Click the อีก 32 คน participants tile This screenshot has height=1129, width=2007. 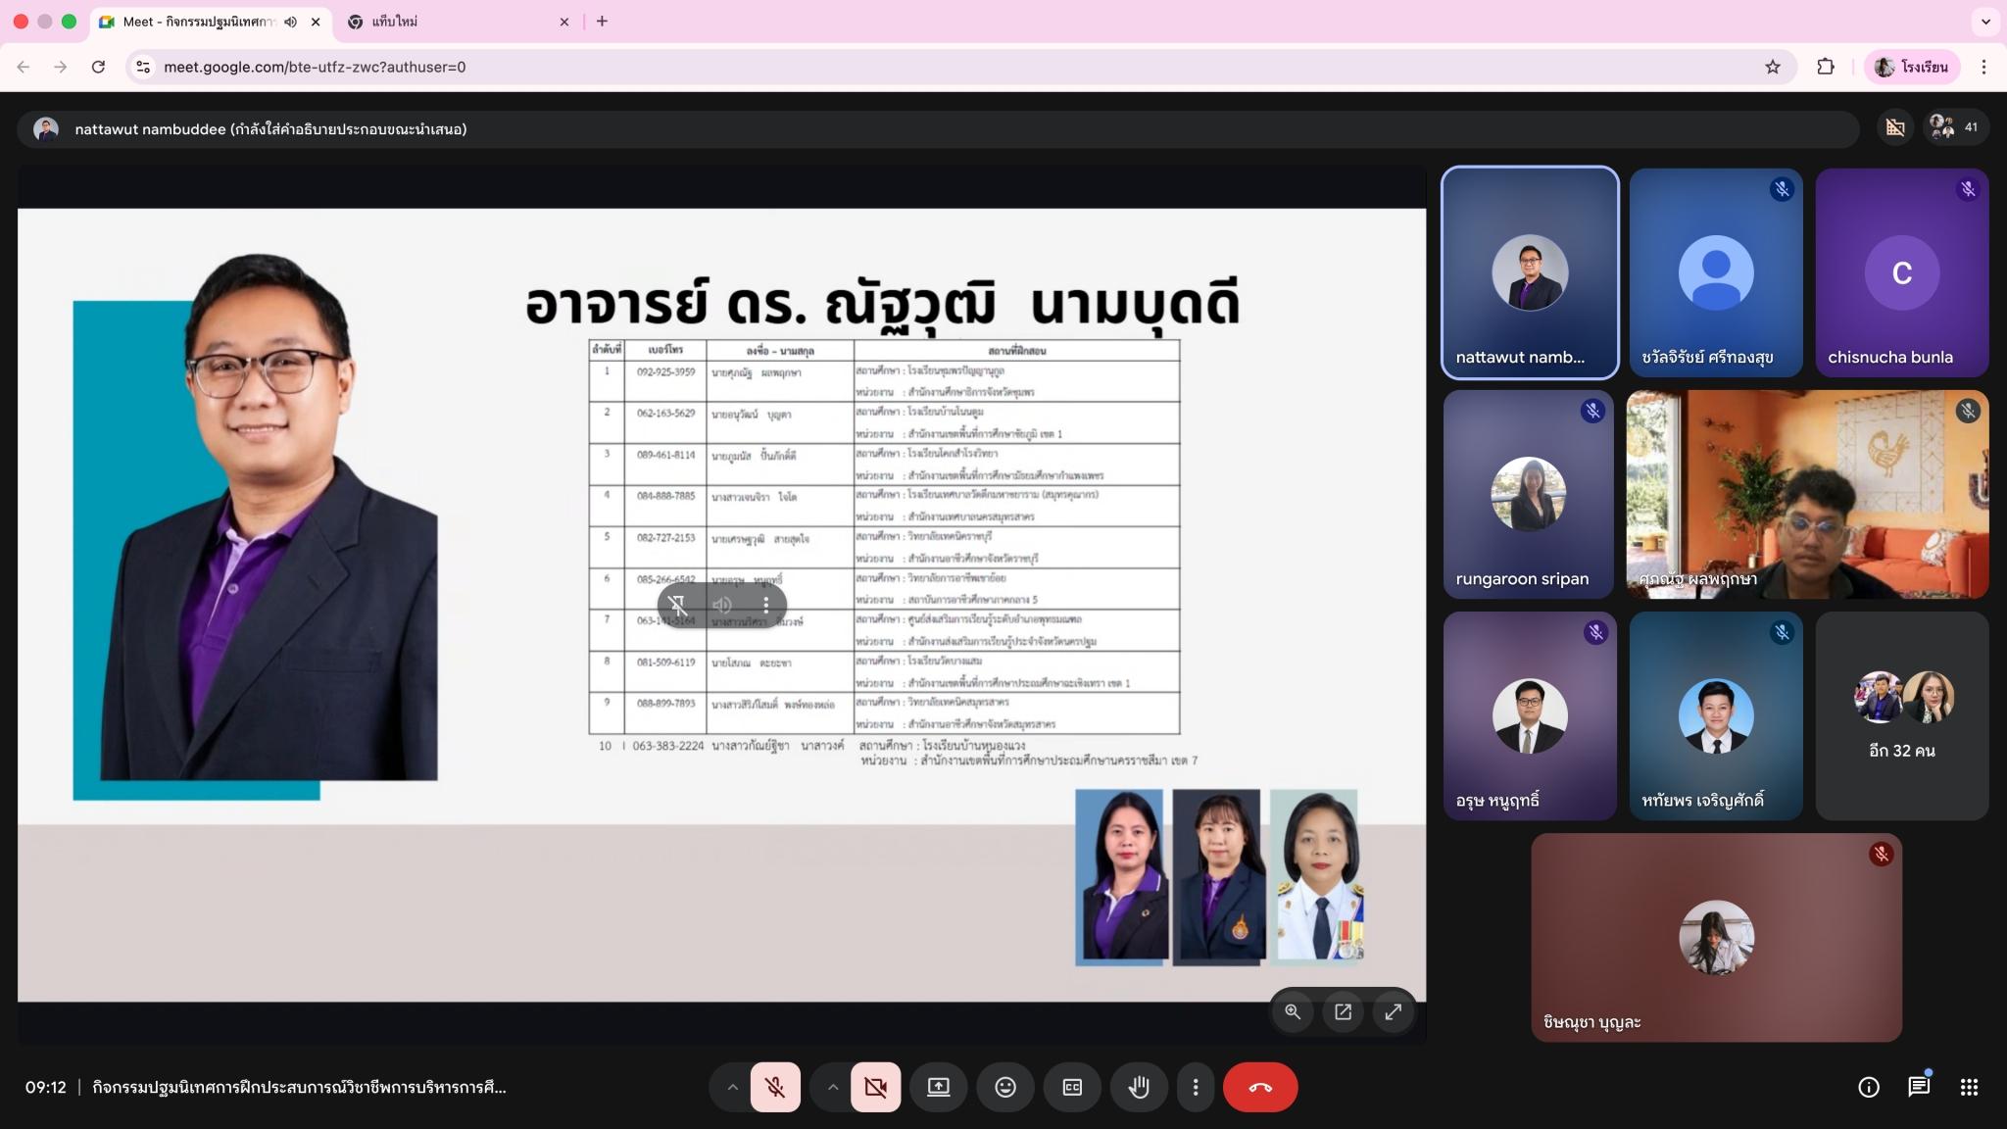[x=1901, y=716]
